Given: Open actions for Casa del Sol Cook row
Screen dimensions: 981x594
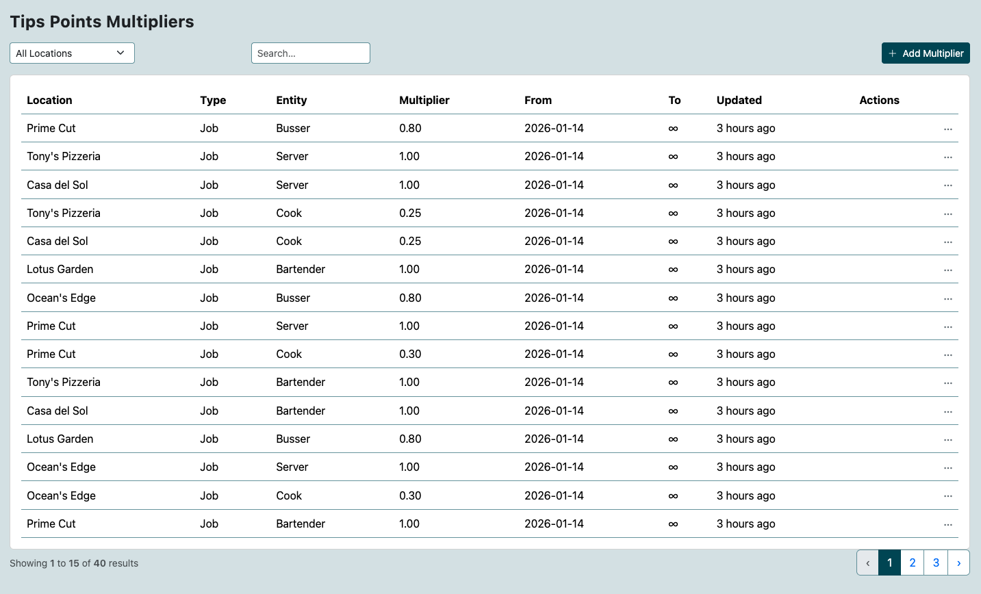Looking at the screenshot, I should [x=948, y=241].
